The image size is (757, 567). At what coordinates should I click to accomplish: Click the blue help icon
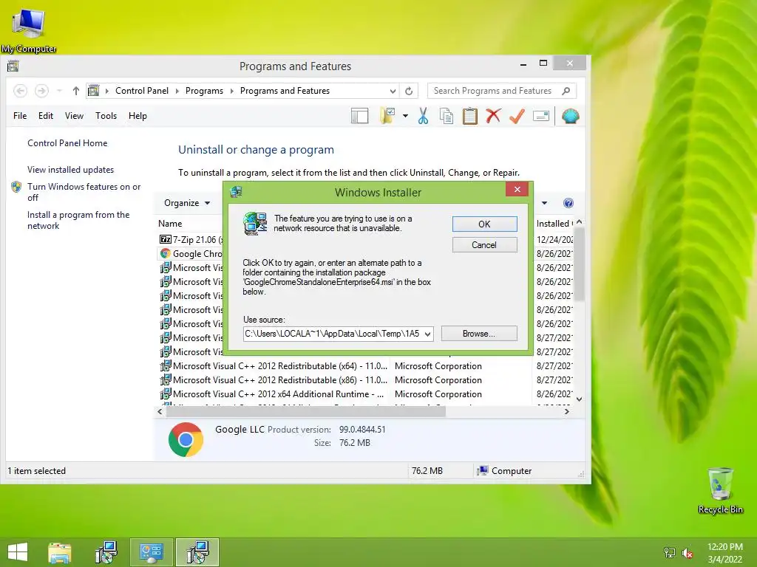click(x=568, y=203)
